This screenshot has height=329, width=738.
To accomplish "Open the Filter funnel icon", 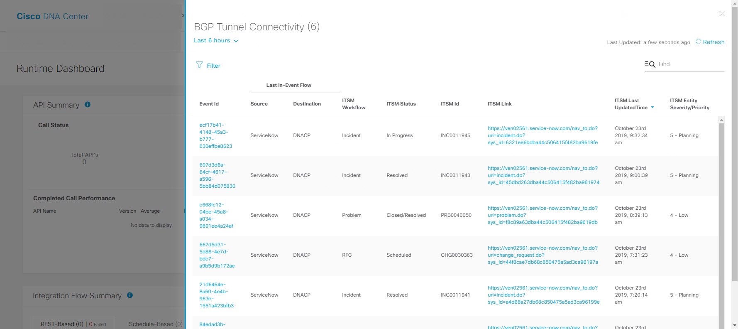I will tap(199, 65).
